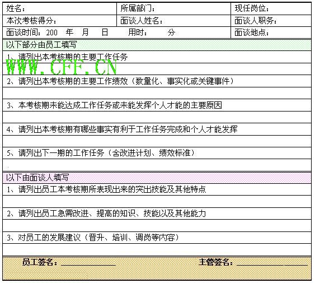Select the 面谈地点 location cell

point(271,33)
